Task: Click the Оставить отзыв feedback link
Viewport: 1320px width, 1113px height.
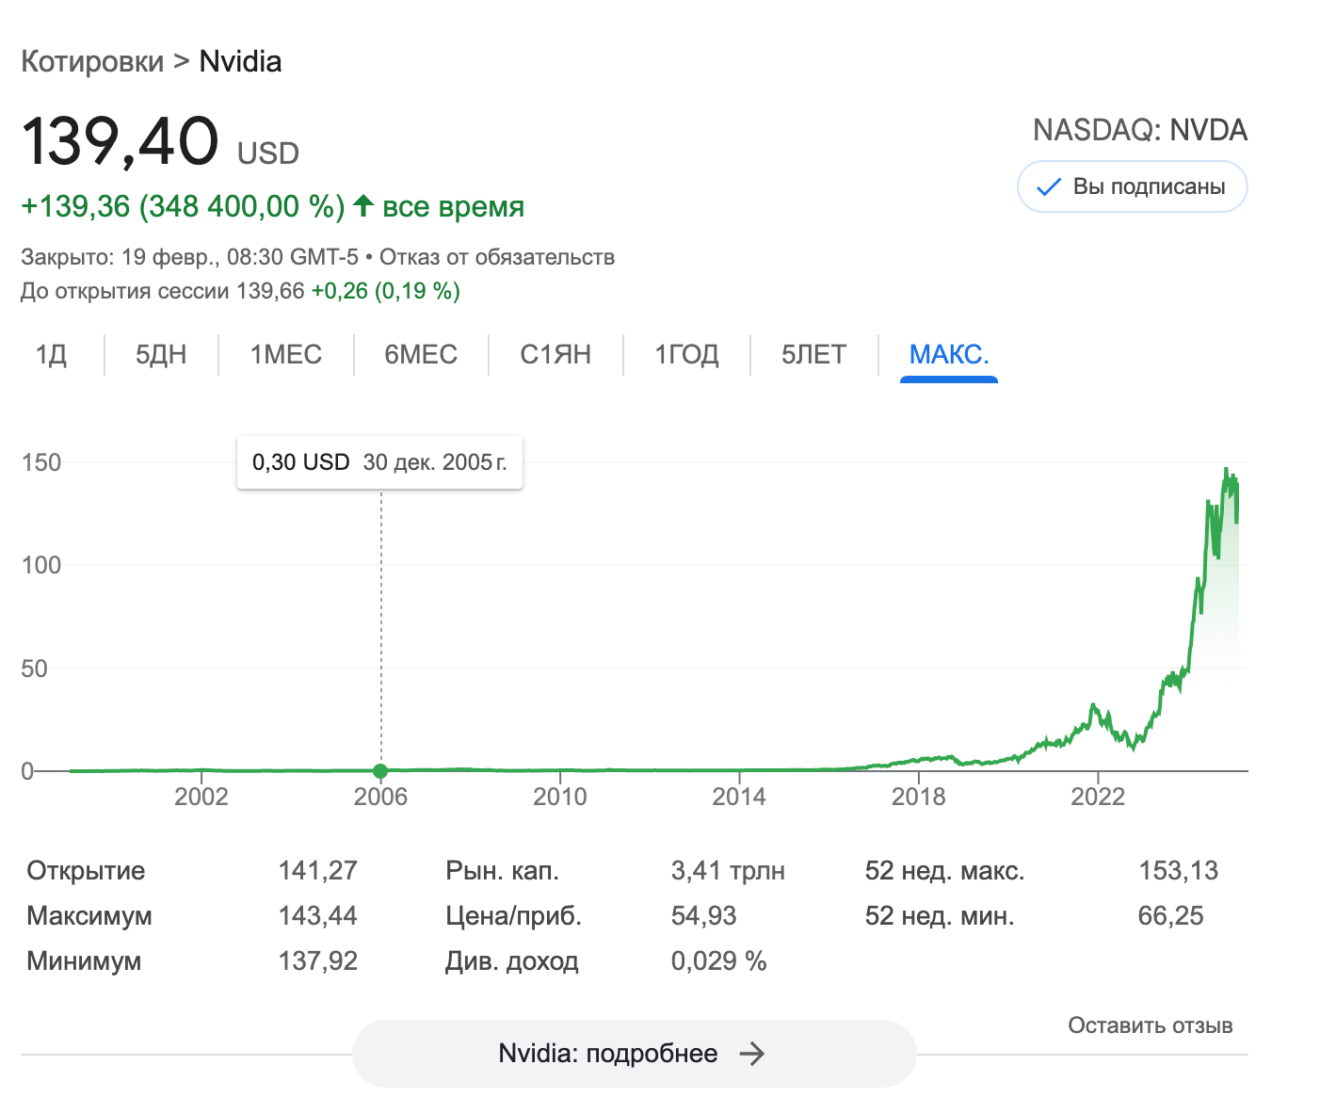Action: coord(1150,1025)
